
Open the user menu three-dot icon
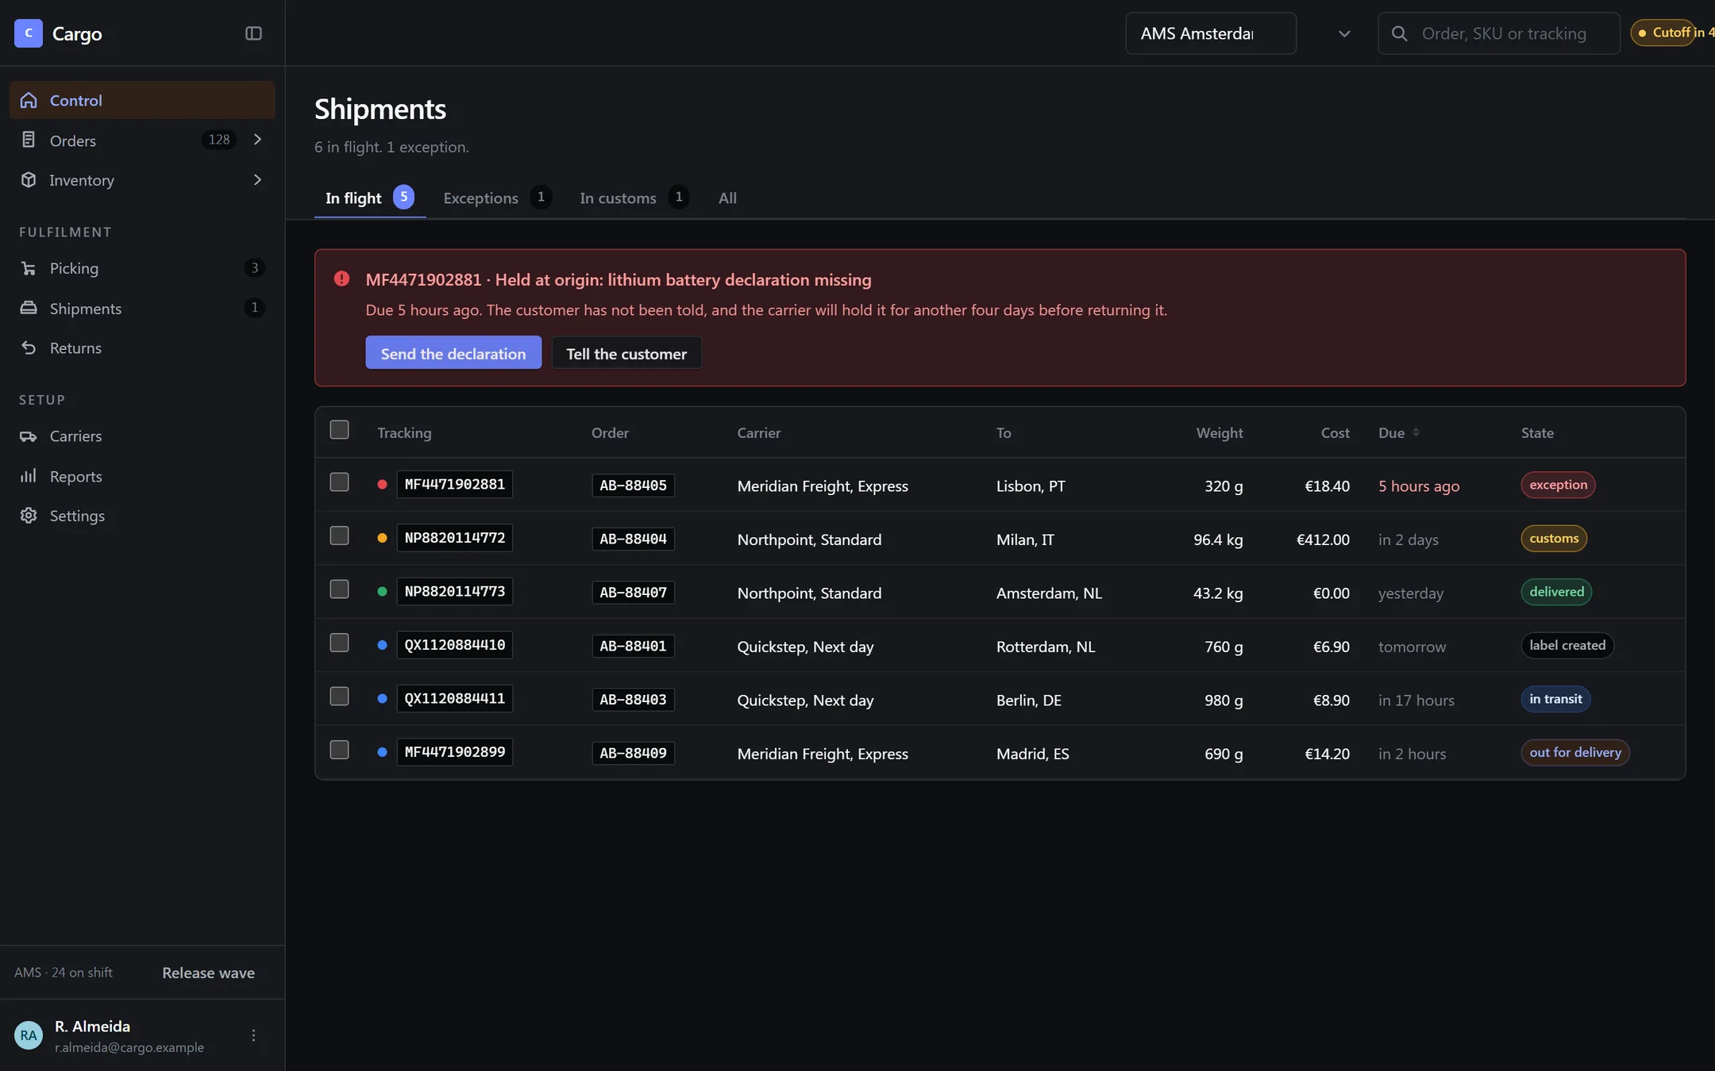click(x=253, y=1035)
